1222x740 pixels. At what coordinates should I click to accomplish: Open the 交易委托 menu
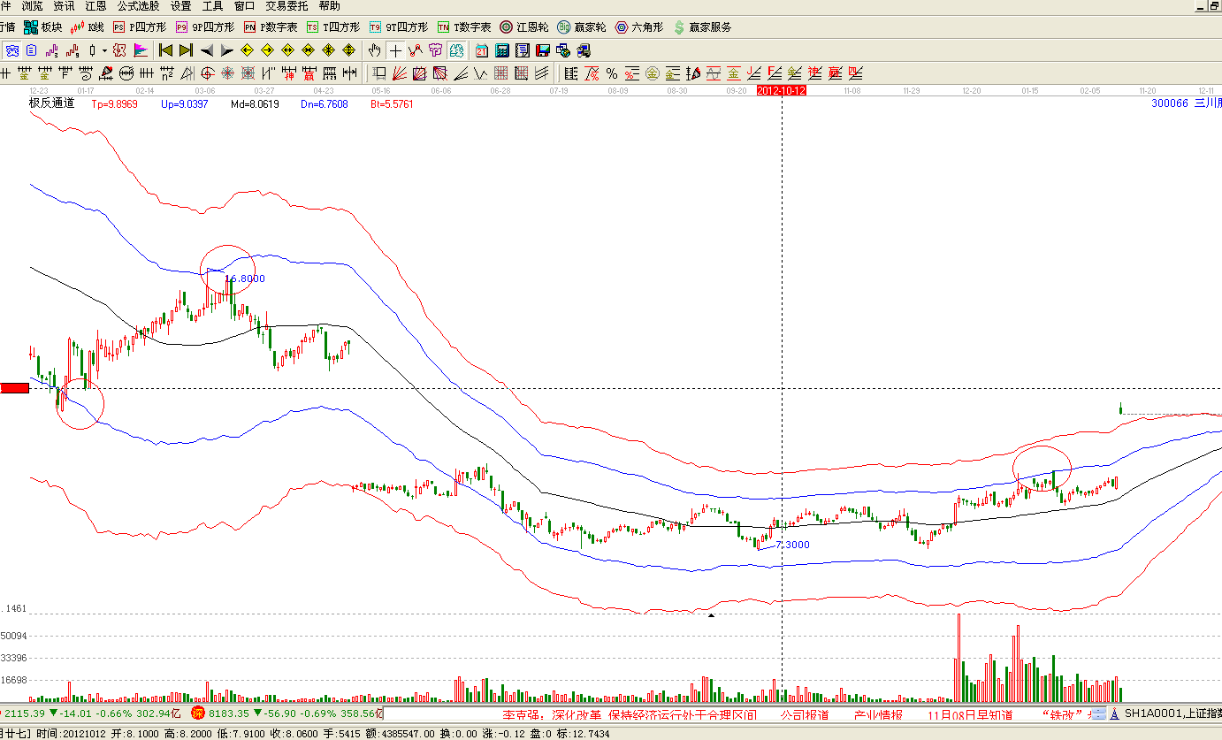(283, 5)
